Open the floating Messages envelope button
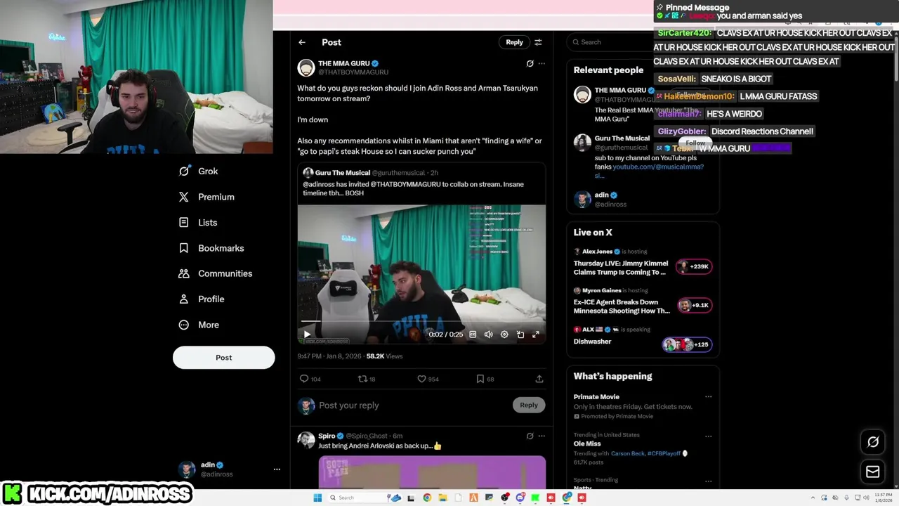Screen dimensions: 899x506 (x=873, y=472)
